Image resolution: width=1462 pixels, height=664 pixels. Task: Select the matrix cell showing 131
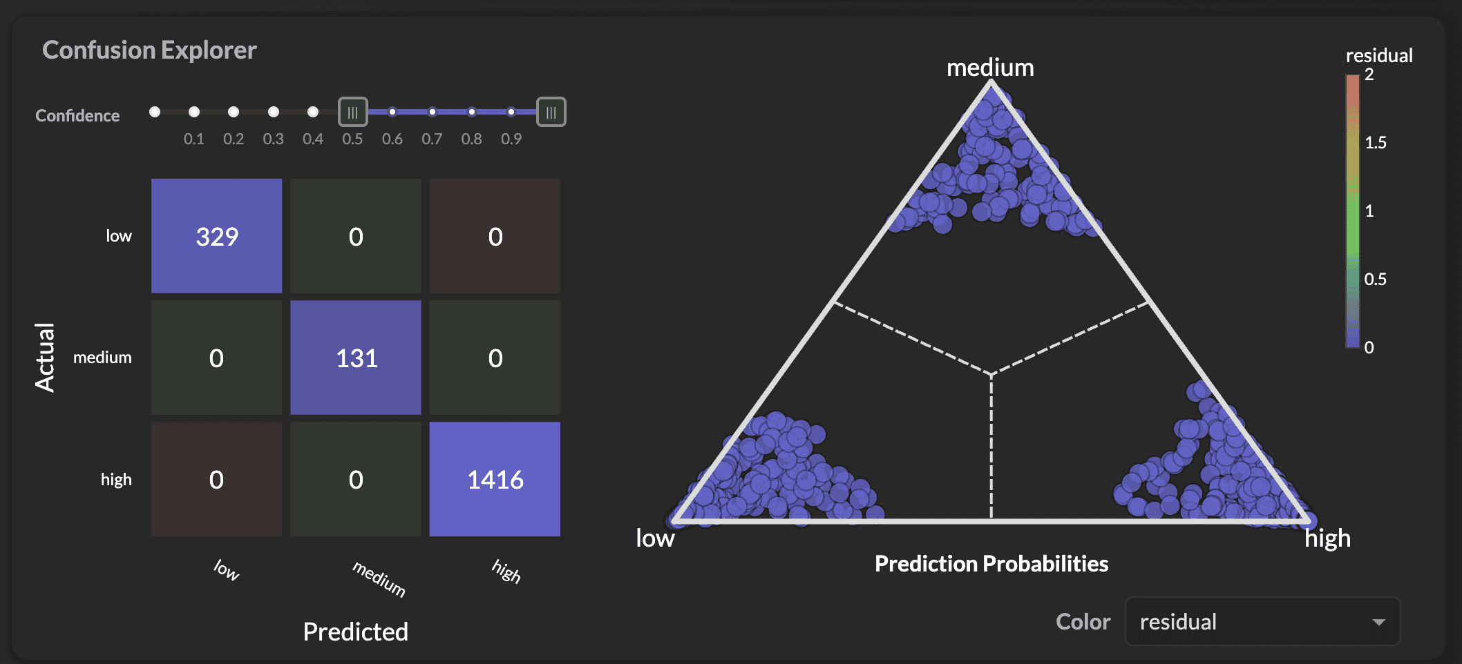(x=355, y=357)
